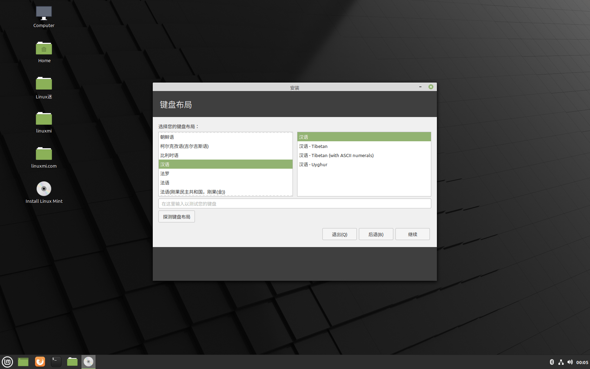Open the network status tray icon
Image resolution: width=590 pixels, height=369 pixels.
click(x=561, y=362)
